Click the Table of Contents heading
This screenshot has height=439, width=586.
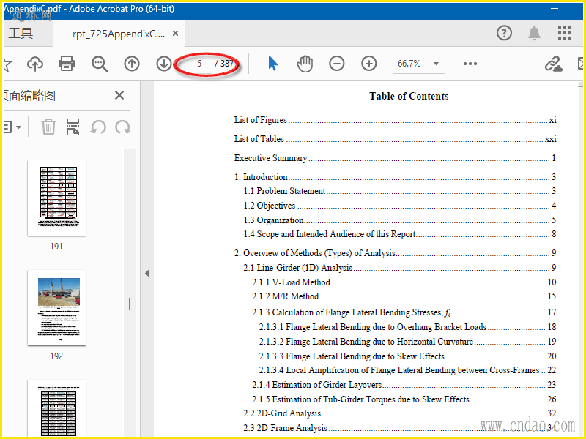point(409,96)
